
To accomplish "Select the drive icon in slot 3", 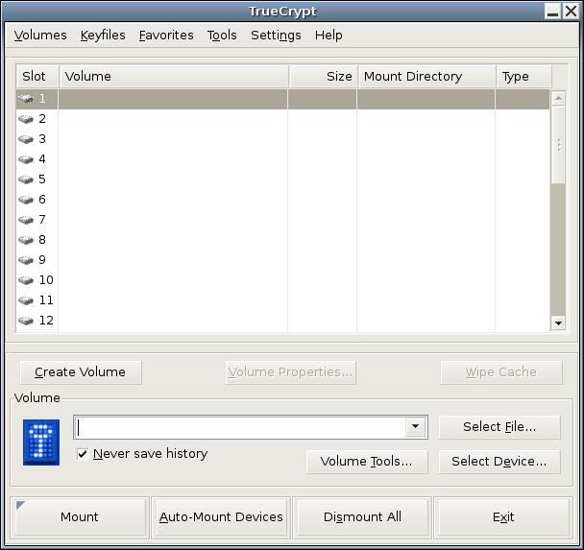I will tap(26, 139).
